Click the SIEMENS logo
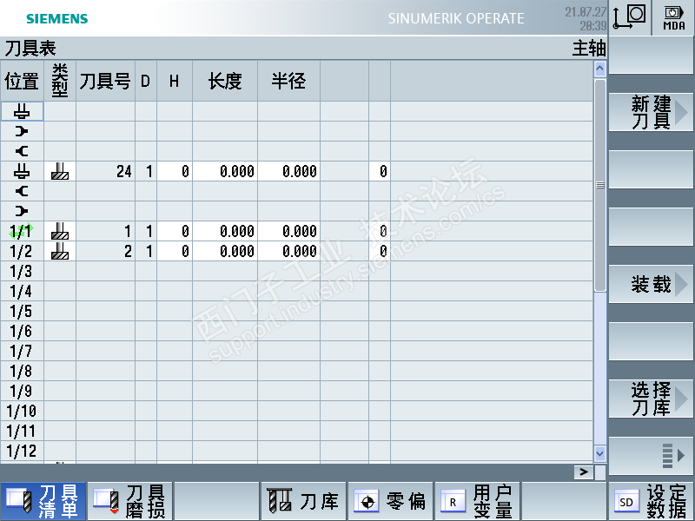The image size is (695, 521). coord(57,18)
